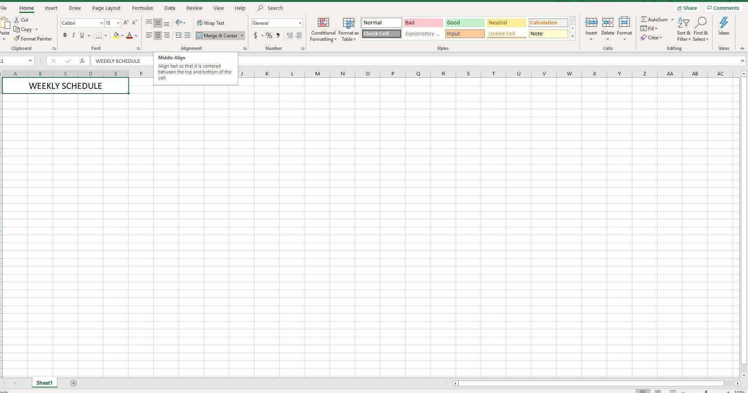
Task: Open the Name Box dropdown
Action: [30, 61]
